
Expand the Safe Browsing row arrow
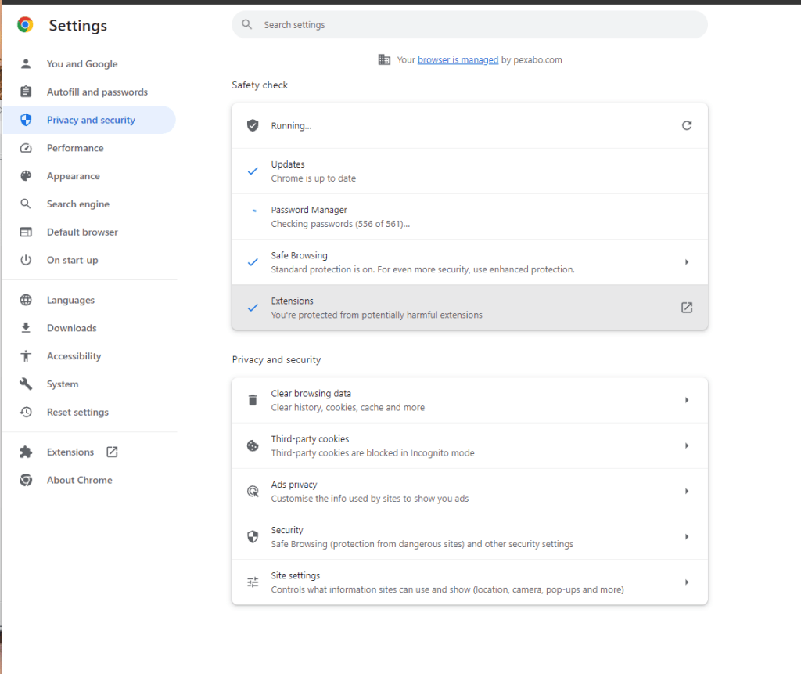coord(687,261)
